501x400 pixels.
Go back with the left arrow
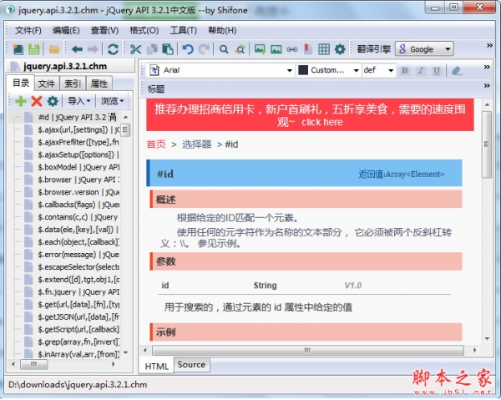(77, 49)
